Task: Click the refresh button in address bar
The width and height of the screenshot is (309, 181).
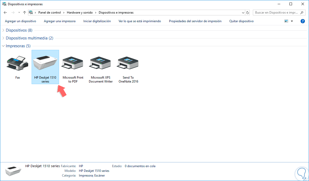Action: [248, 13]
